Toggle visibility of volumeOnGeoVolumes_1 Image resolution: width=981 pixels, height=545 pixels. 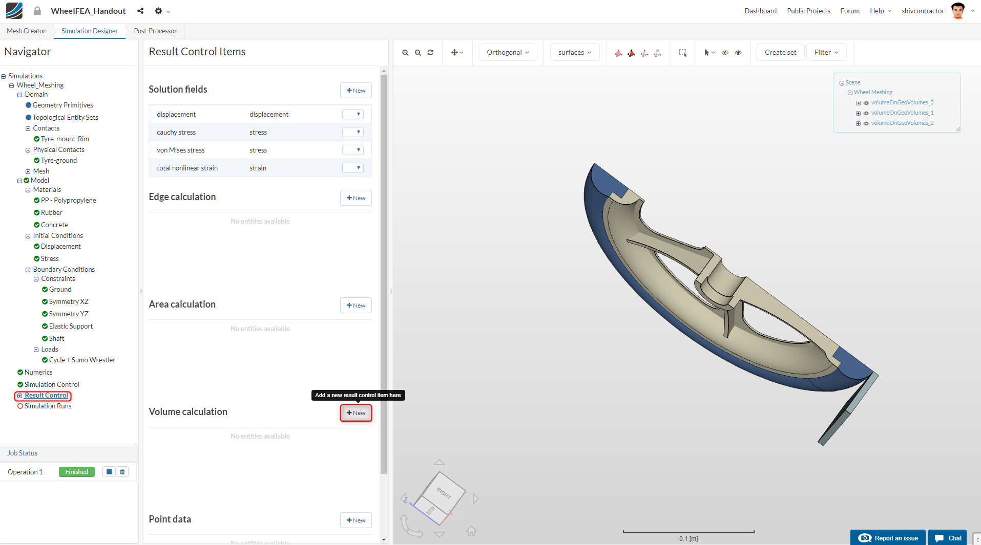click(x=866, y=113)
